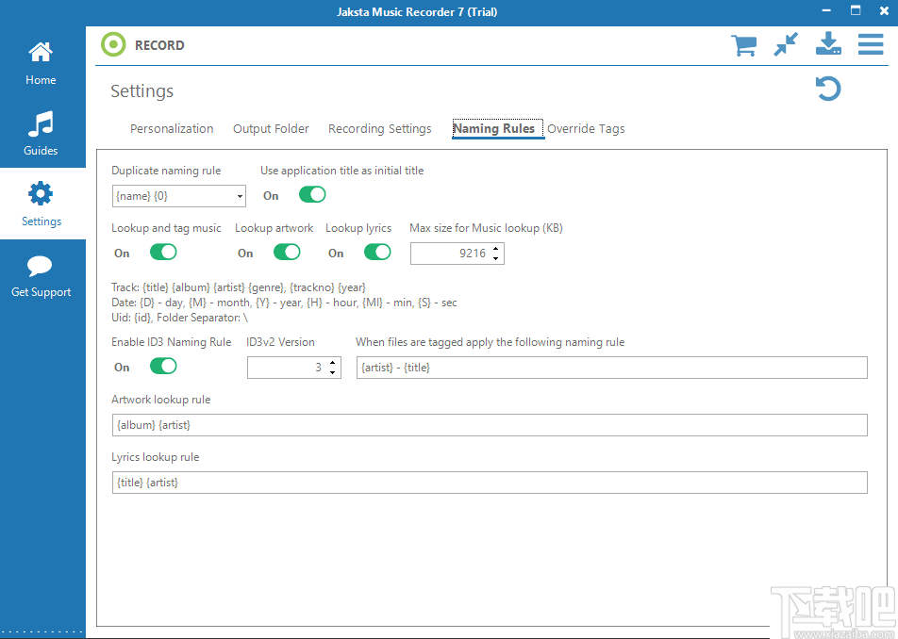This screenshot has height=639, width=898.
Task: Click the green RECORD button
Action: point(113,44)
